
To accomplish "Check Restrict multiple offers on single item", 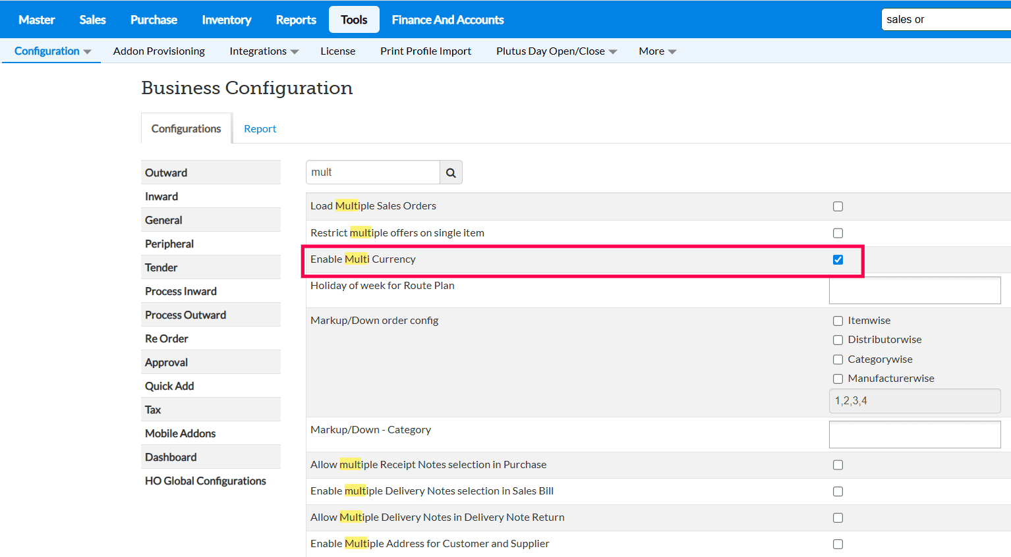I will coord(838,233).
